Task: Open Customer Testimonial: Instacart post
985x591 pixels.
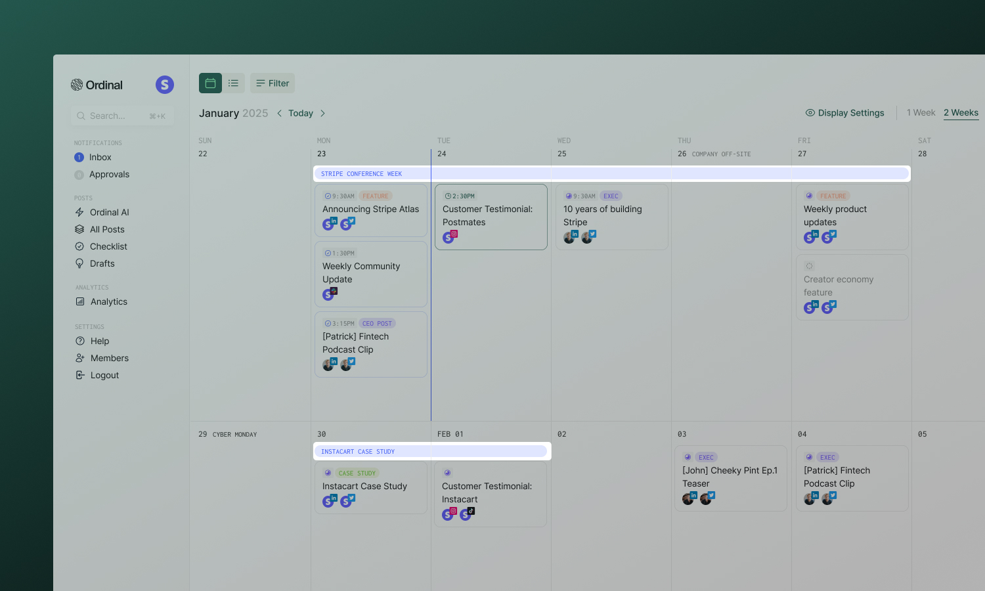Action: pyautogui.click(x=491, y=494)
